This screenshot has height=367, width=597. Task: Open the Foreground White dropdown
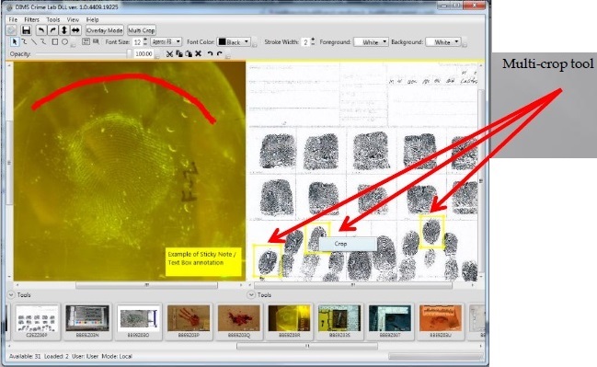pyautogui.click(x=371, y=42)
